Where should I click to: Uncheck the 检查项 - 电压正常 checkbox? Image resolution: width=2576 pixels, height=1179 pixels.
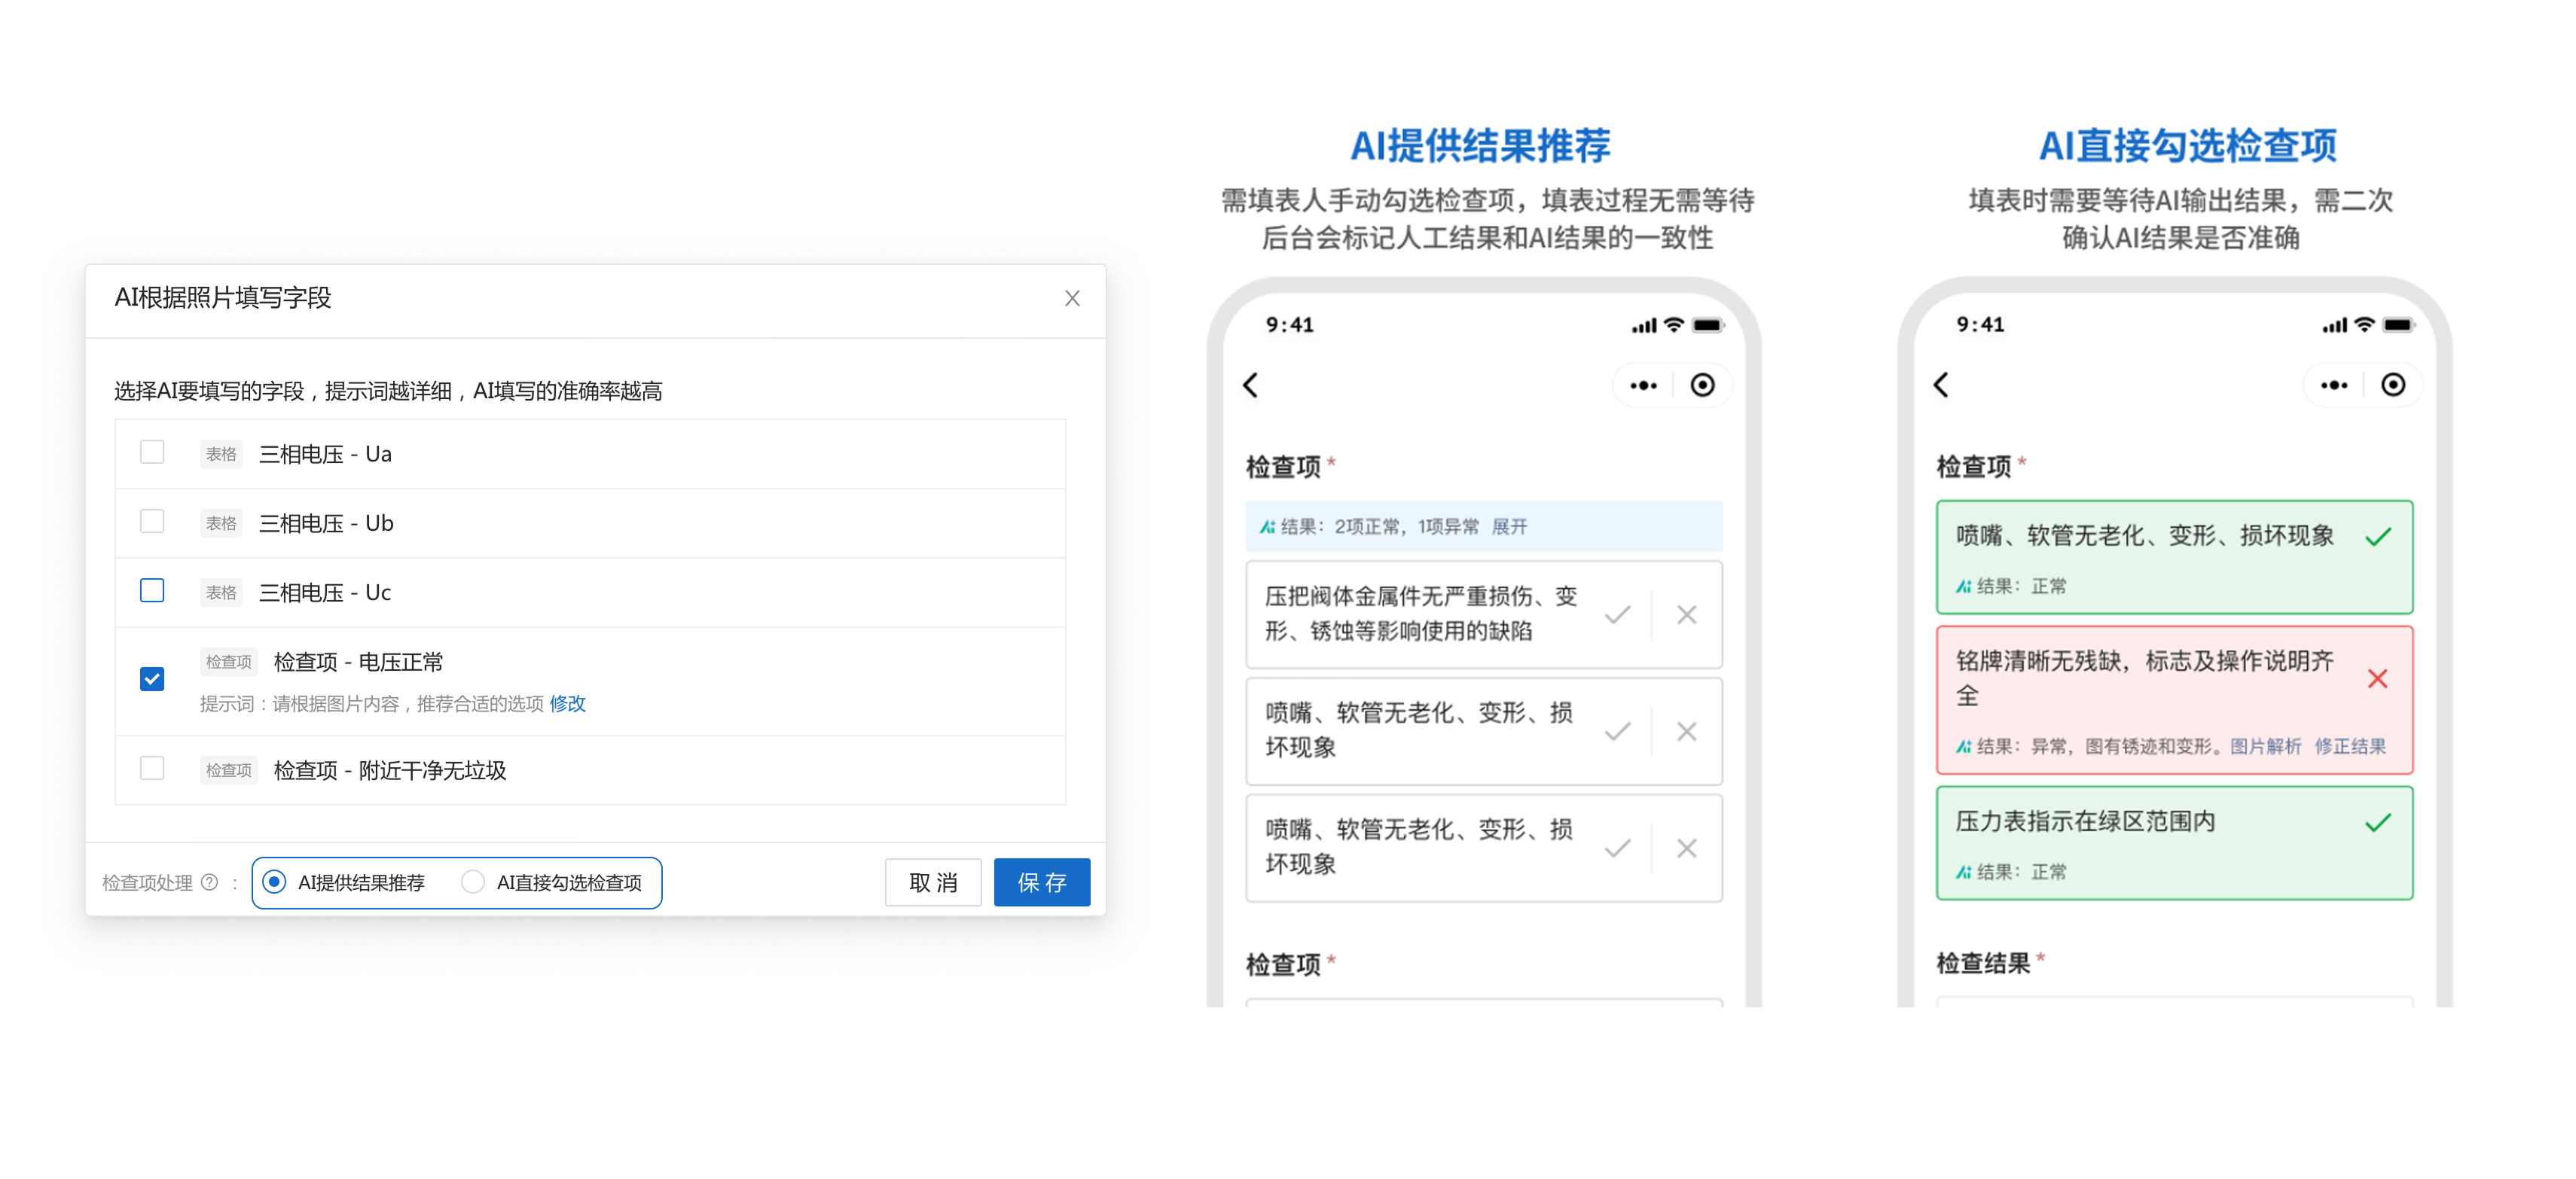click(x=152, y=679)
